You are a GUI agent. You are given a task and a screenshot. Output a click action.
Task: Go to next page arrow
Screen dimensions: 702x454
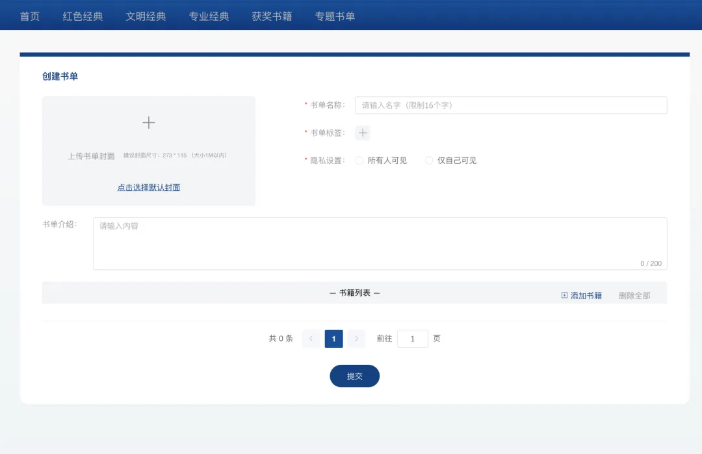pos(356,339)
